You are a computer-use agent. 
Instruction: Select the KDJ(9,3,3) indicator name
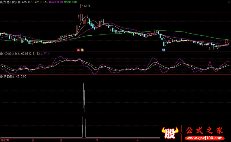pos(10,54)
